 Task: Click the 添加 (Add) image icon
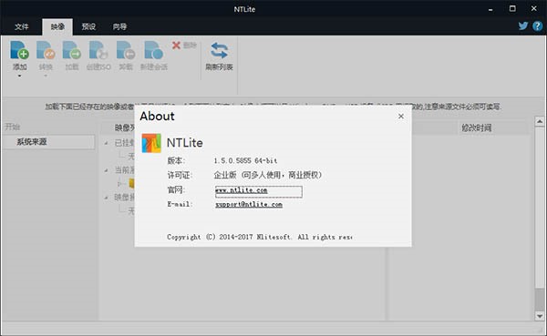[x=19, y=50]
